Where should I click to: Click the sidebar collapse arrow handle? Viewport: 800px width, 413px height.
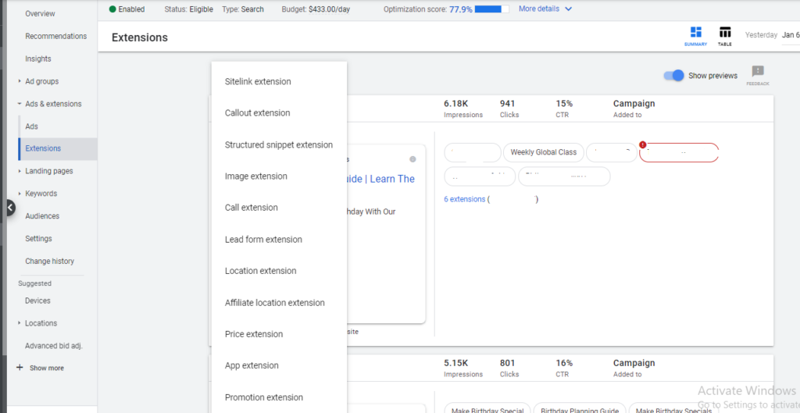[9, 208]
